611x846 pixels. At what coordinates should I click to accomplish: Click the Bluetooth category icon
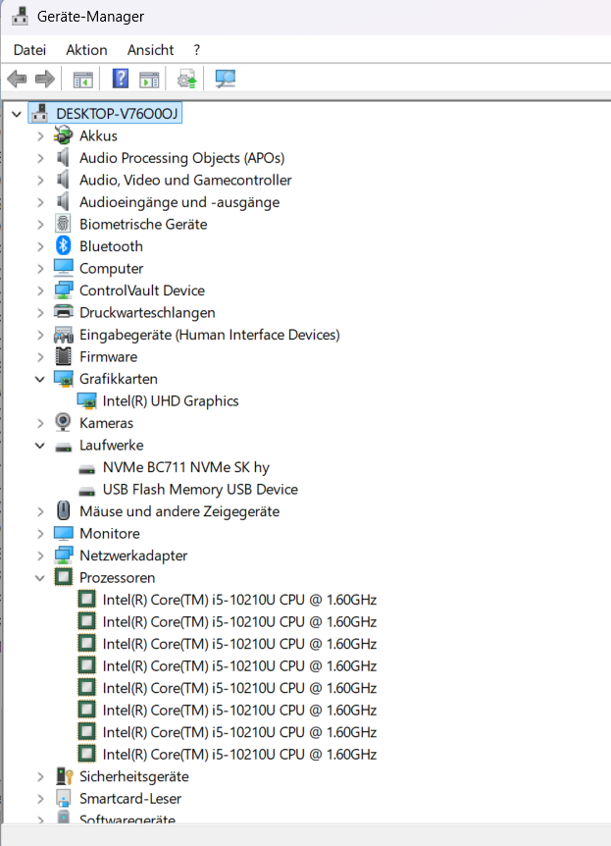click(x=63, y=246)
